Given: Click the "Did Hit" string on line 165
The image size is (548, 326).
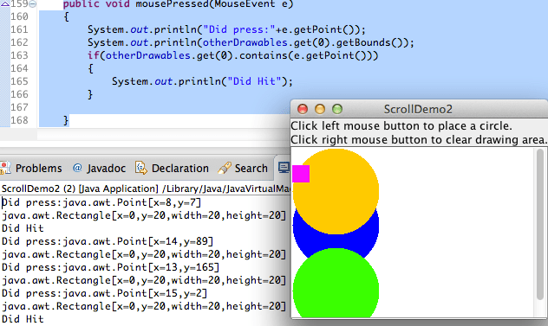Looking at the screenshot, I should (254, 81).
